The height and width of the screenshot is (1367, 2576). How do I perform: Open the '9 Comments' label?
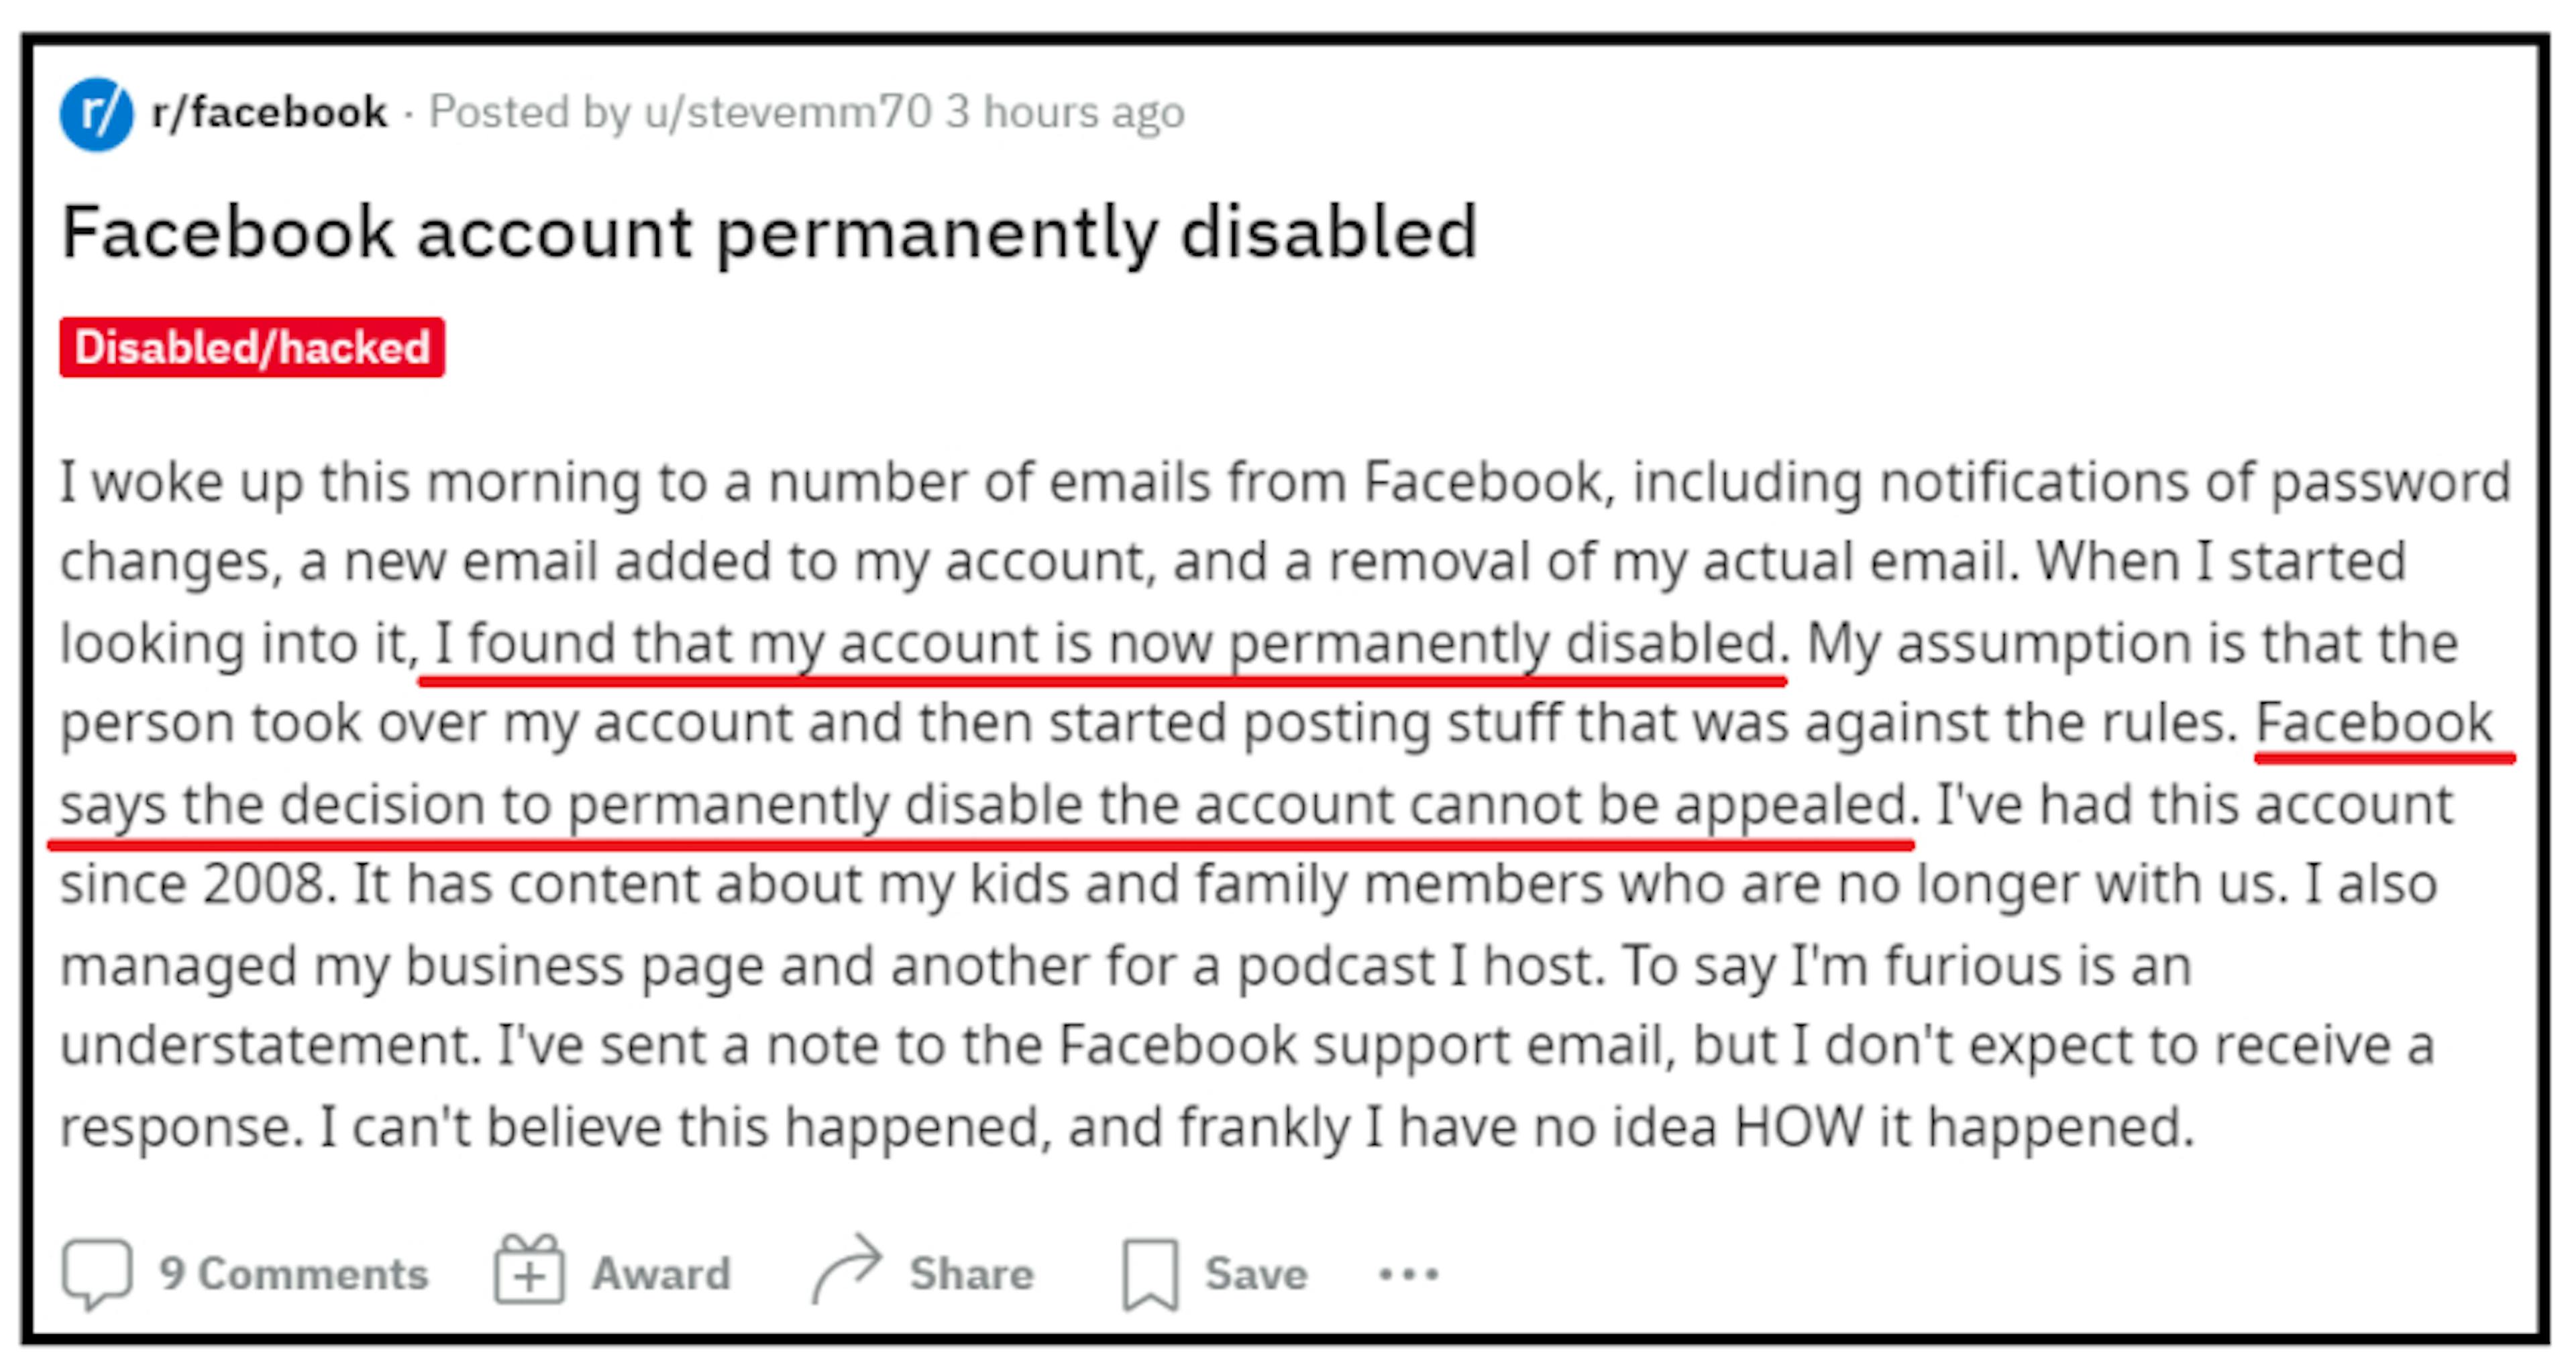(x=294, y=1274)
